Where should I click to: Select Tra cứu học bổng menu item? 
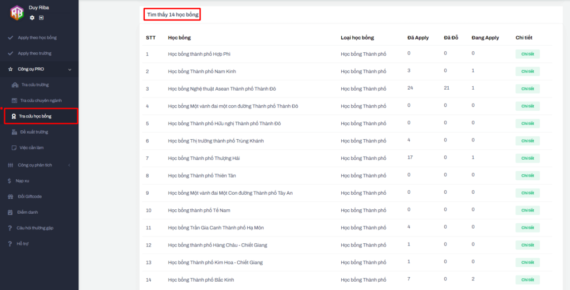[35, 116]
